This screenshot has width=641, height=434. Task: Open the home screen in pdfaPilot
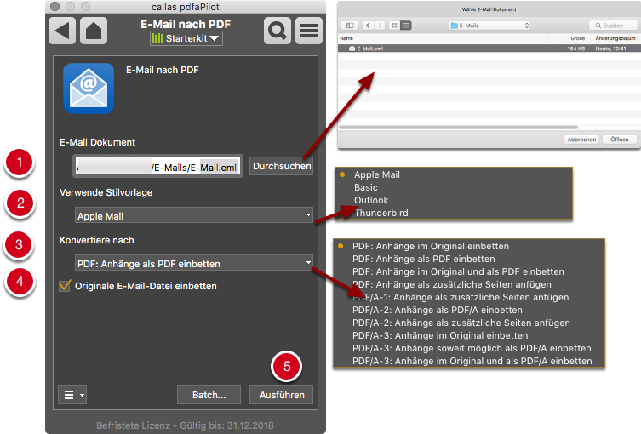click(94, 31)
